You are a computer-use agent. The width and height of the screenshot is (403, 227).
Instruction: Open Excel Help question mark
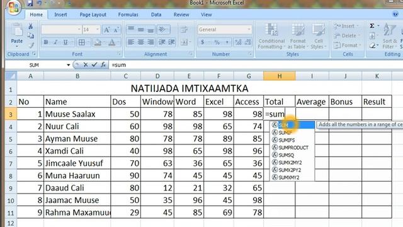pos(395,14)
